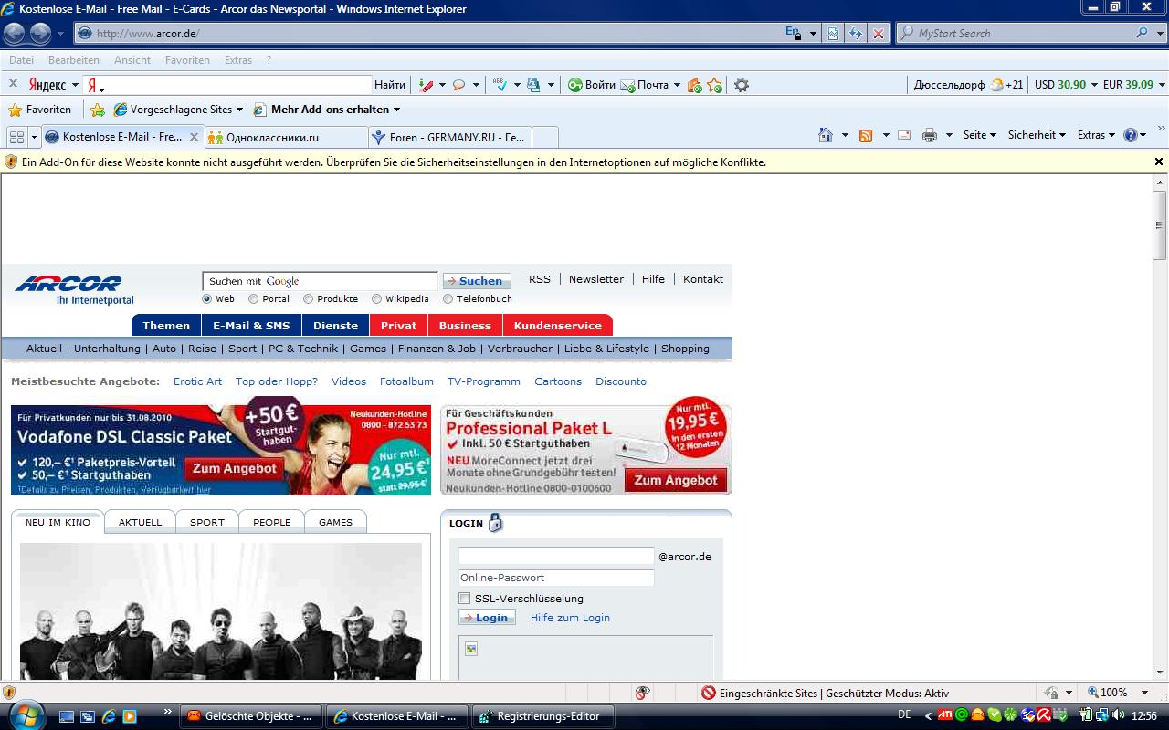This screenshot has height=730, width=1169.
Task: Select the Web search radio button
Action: [x=207, y=299]
